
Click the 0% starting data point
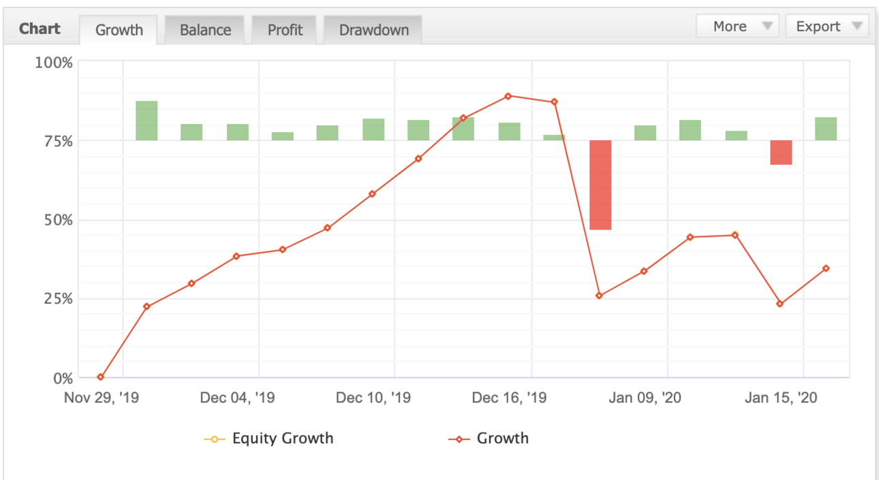(101, 377)
